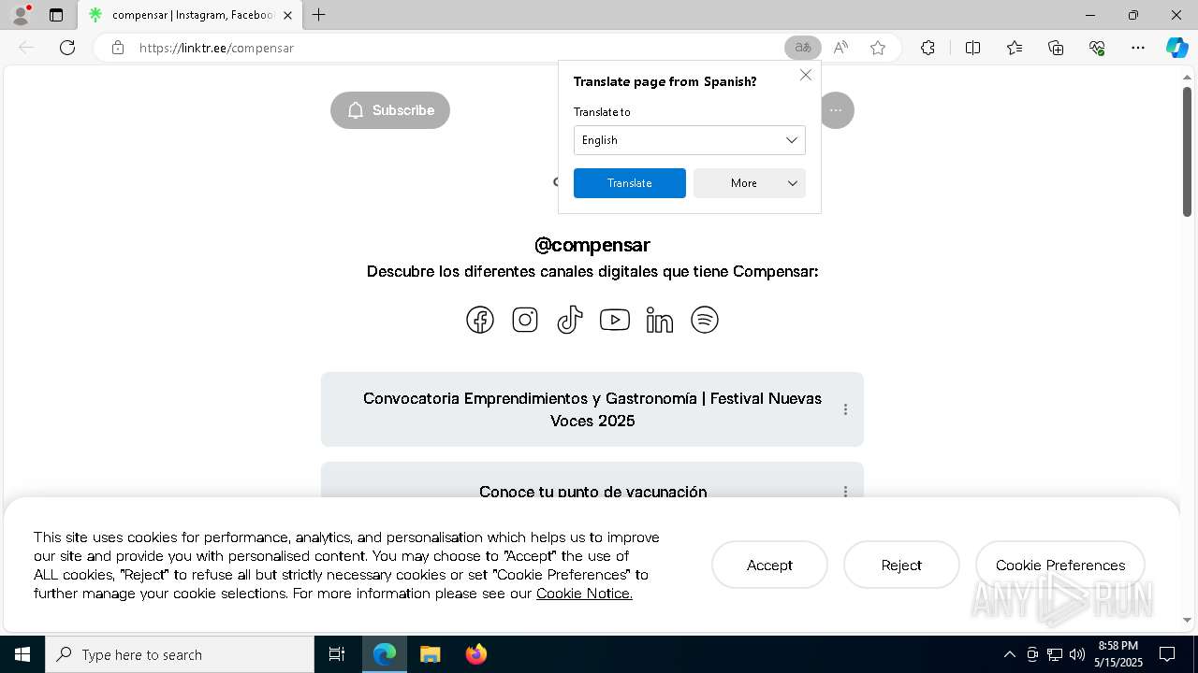Launch Firefox from the taskbar
Screen dimensions: 1198x673
coord(476,654)
